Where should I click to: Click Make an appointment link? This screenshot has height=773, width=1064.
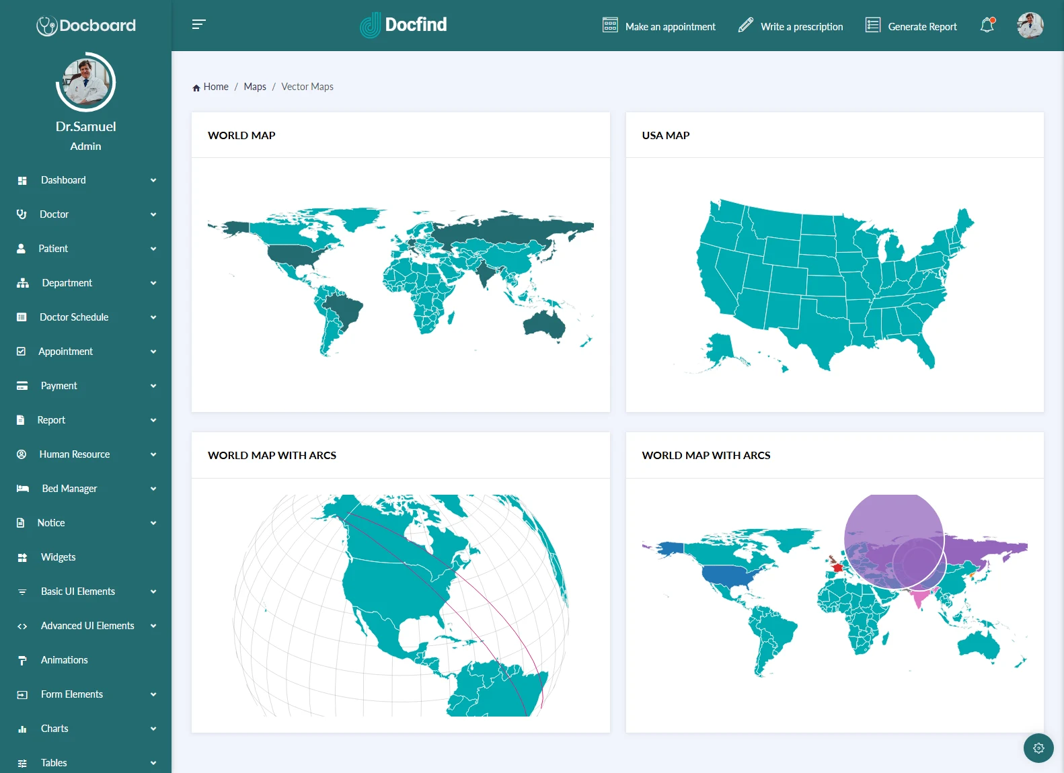[x=670, y=27]
